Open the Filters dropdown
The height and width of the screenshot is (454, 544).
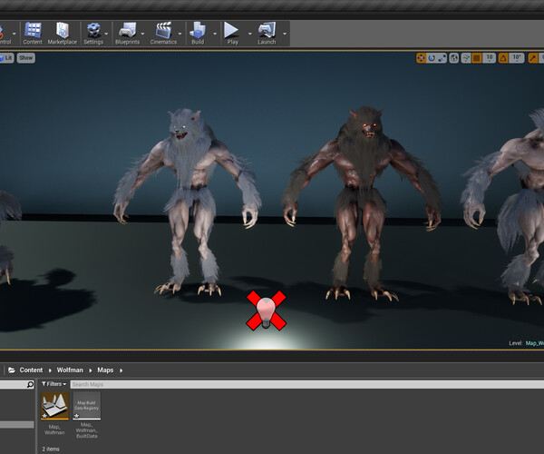point(53,384)
